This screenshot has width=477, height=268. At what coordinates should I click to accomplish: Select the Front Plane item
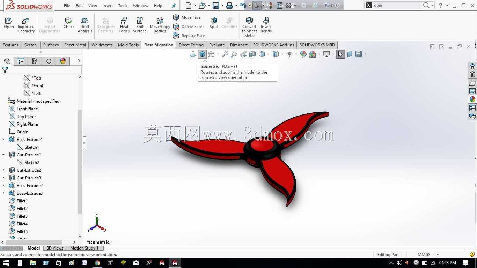[x=23, y=109]
